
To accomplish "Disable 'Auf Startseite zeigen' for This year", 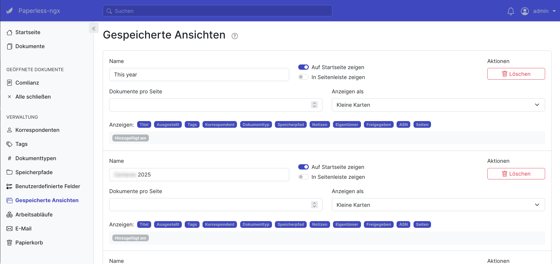I will [x=303, y=67].
